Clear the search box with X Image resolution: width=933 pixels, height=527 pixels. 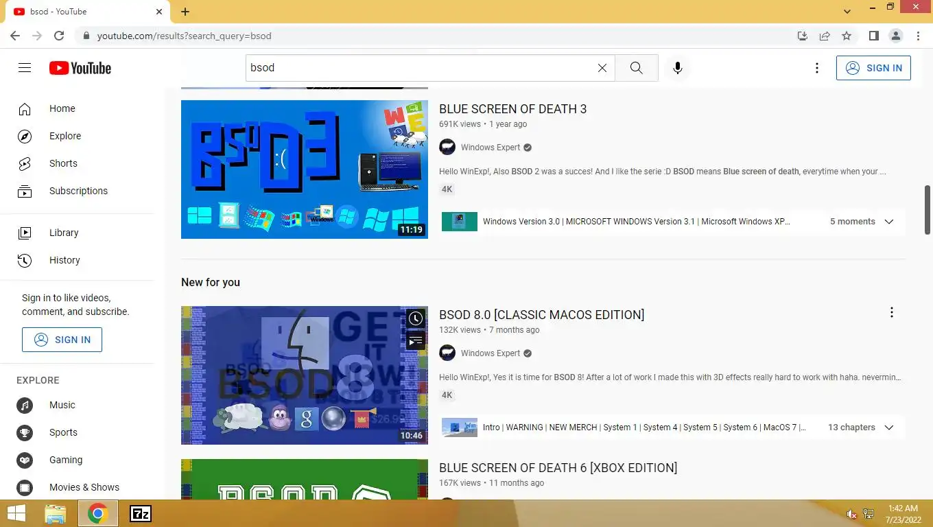(x=602, y=68)
